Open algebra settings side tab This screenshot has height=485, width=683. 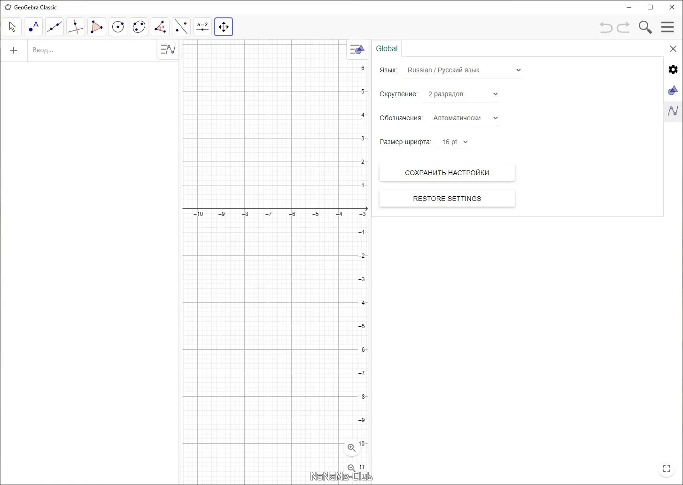(673, 111)
